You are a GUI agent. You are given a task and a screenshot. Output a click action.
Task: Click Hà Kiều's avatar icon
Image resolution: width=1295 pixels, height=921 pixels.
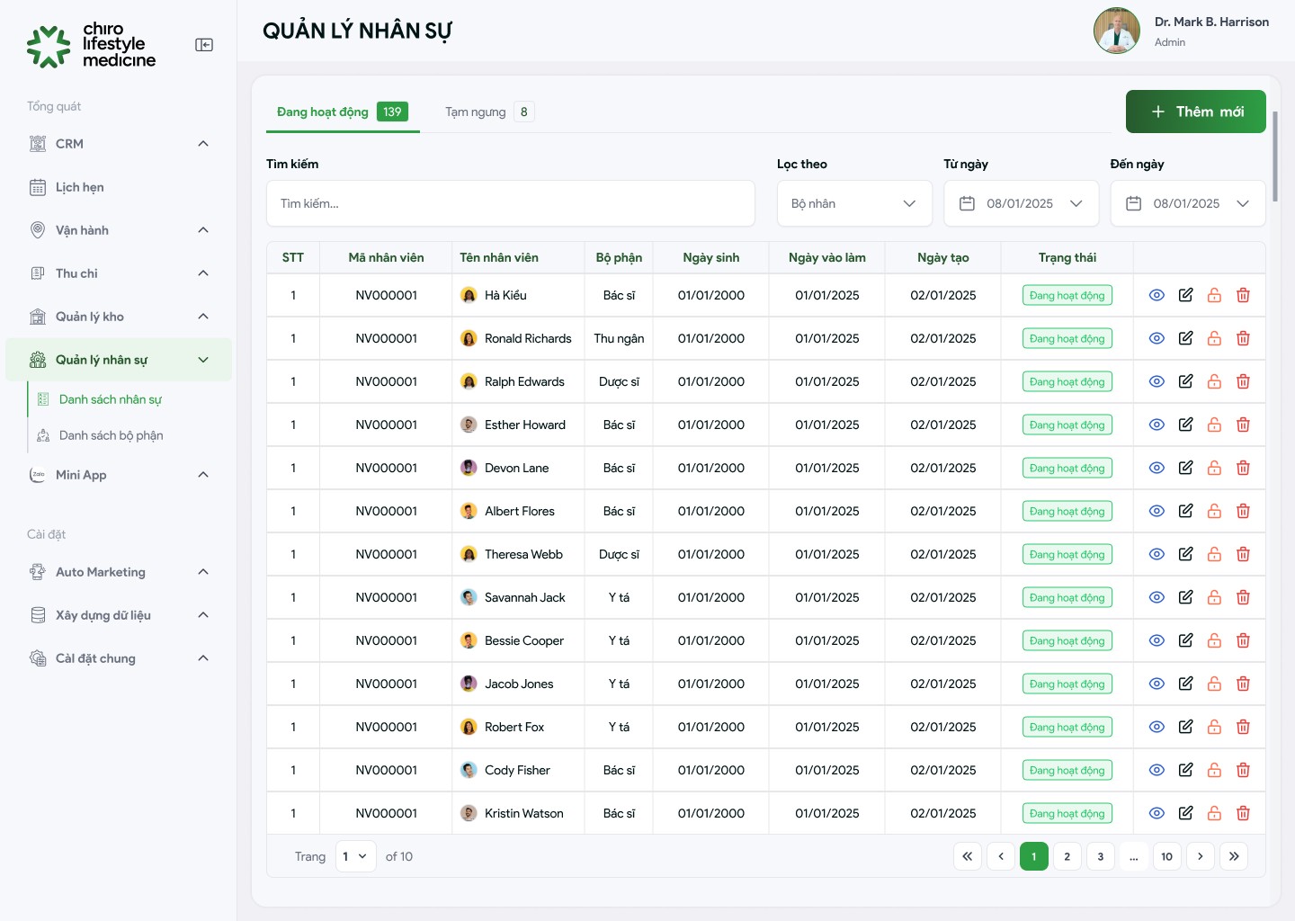click(x=469, y=295)
